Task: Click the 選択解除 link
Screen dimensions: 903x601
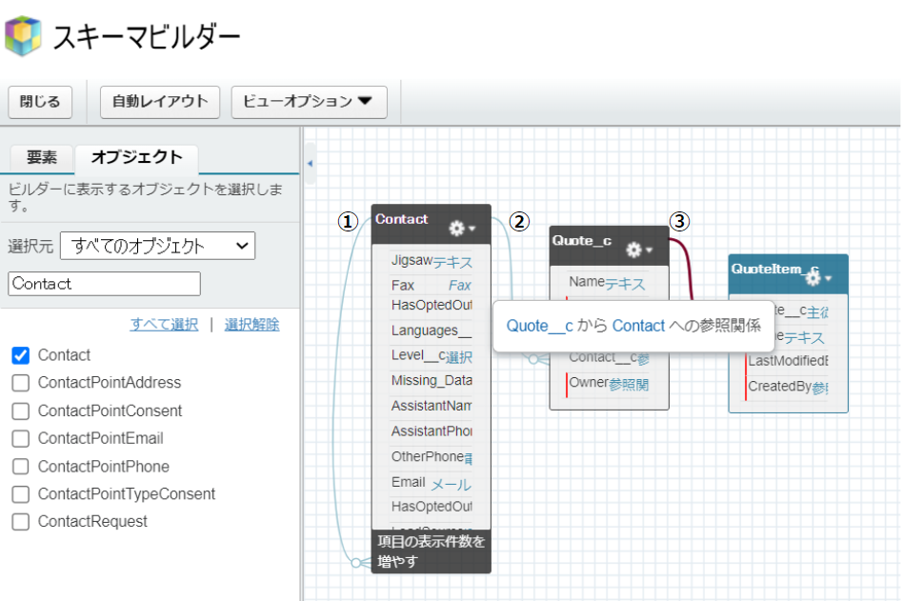Action: pyautogui.click(x=251, y=324)
